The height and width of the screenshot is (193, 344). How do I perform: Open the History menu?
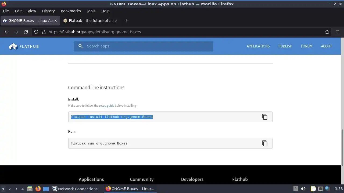click(x=48, y=11)
